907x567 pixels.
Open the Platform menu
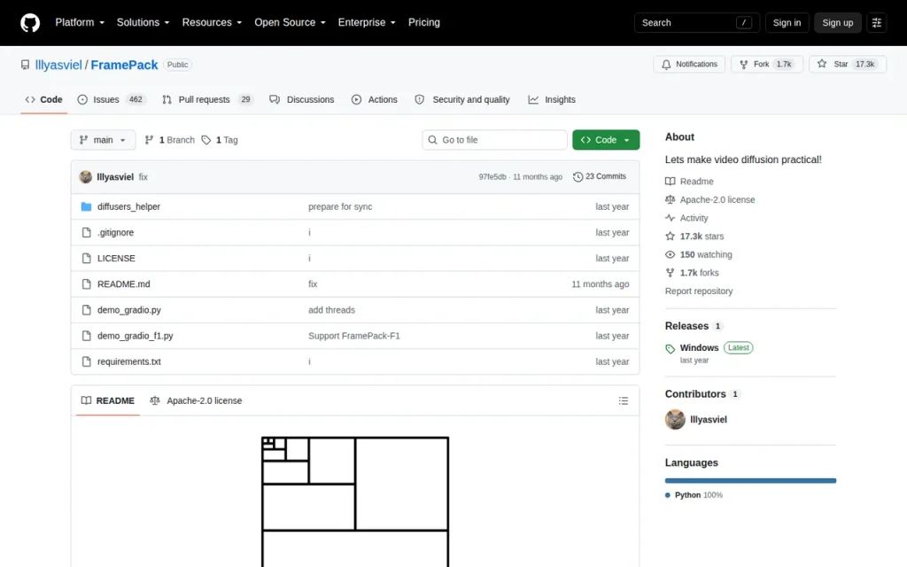click(80, 22)
